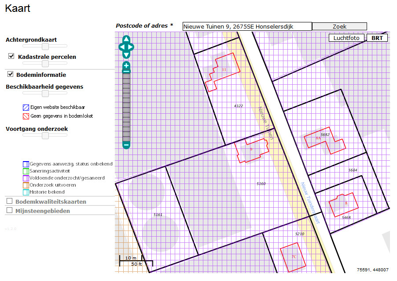Click the vertical zoom level bar
The image size is (397, 281).
tap(126, 105)
